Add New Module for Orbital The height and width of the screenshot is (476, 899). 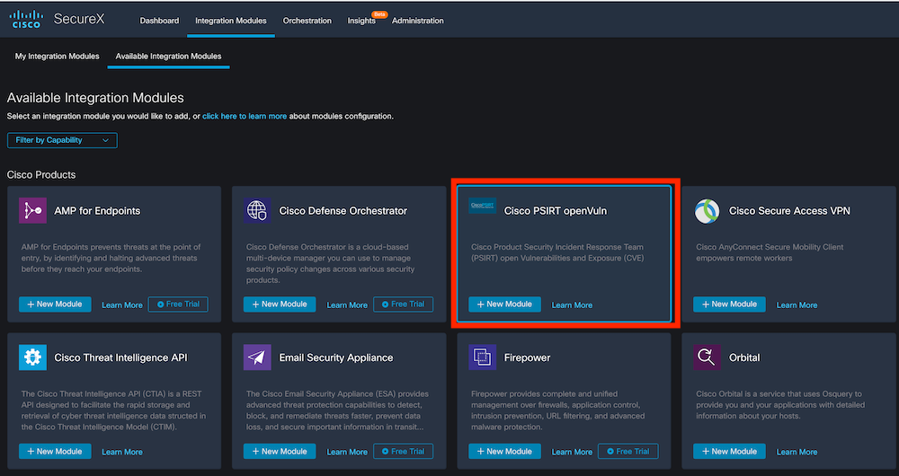[729, 452]
